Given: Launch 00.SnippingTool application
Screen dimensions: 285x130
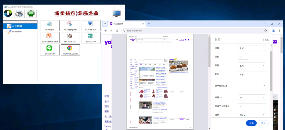Looking at the screenshot, I should click(70, 26).
